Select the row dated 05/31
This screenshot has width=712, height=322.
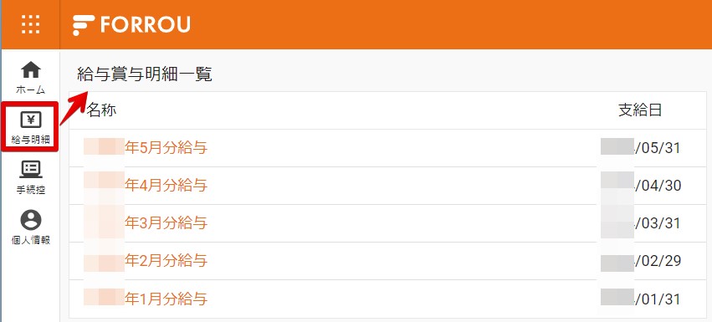coord(388,148)
